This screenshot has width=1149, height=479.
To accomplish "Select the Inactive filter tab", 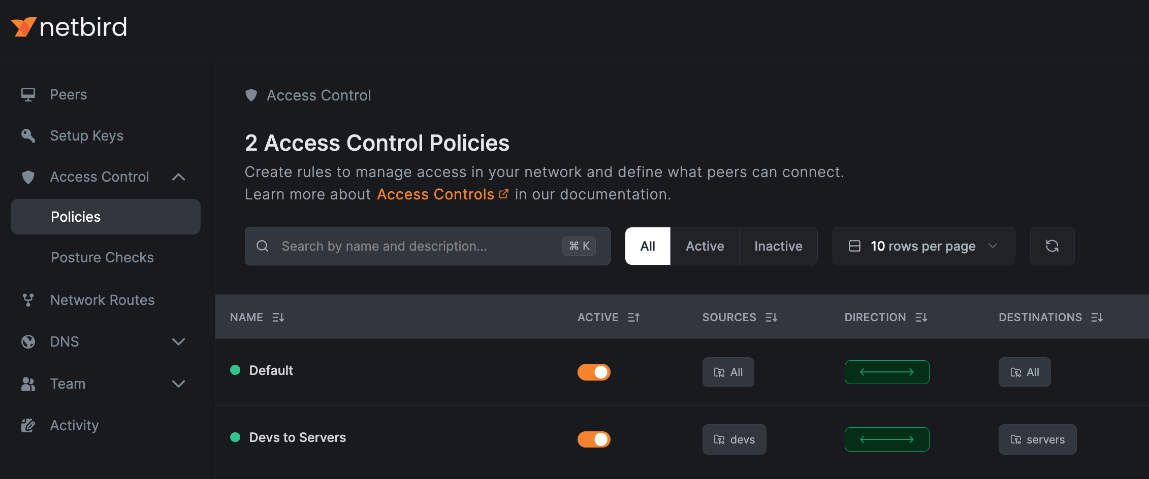I will coord(778,246).
